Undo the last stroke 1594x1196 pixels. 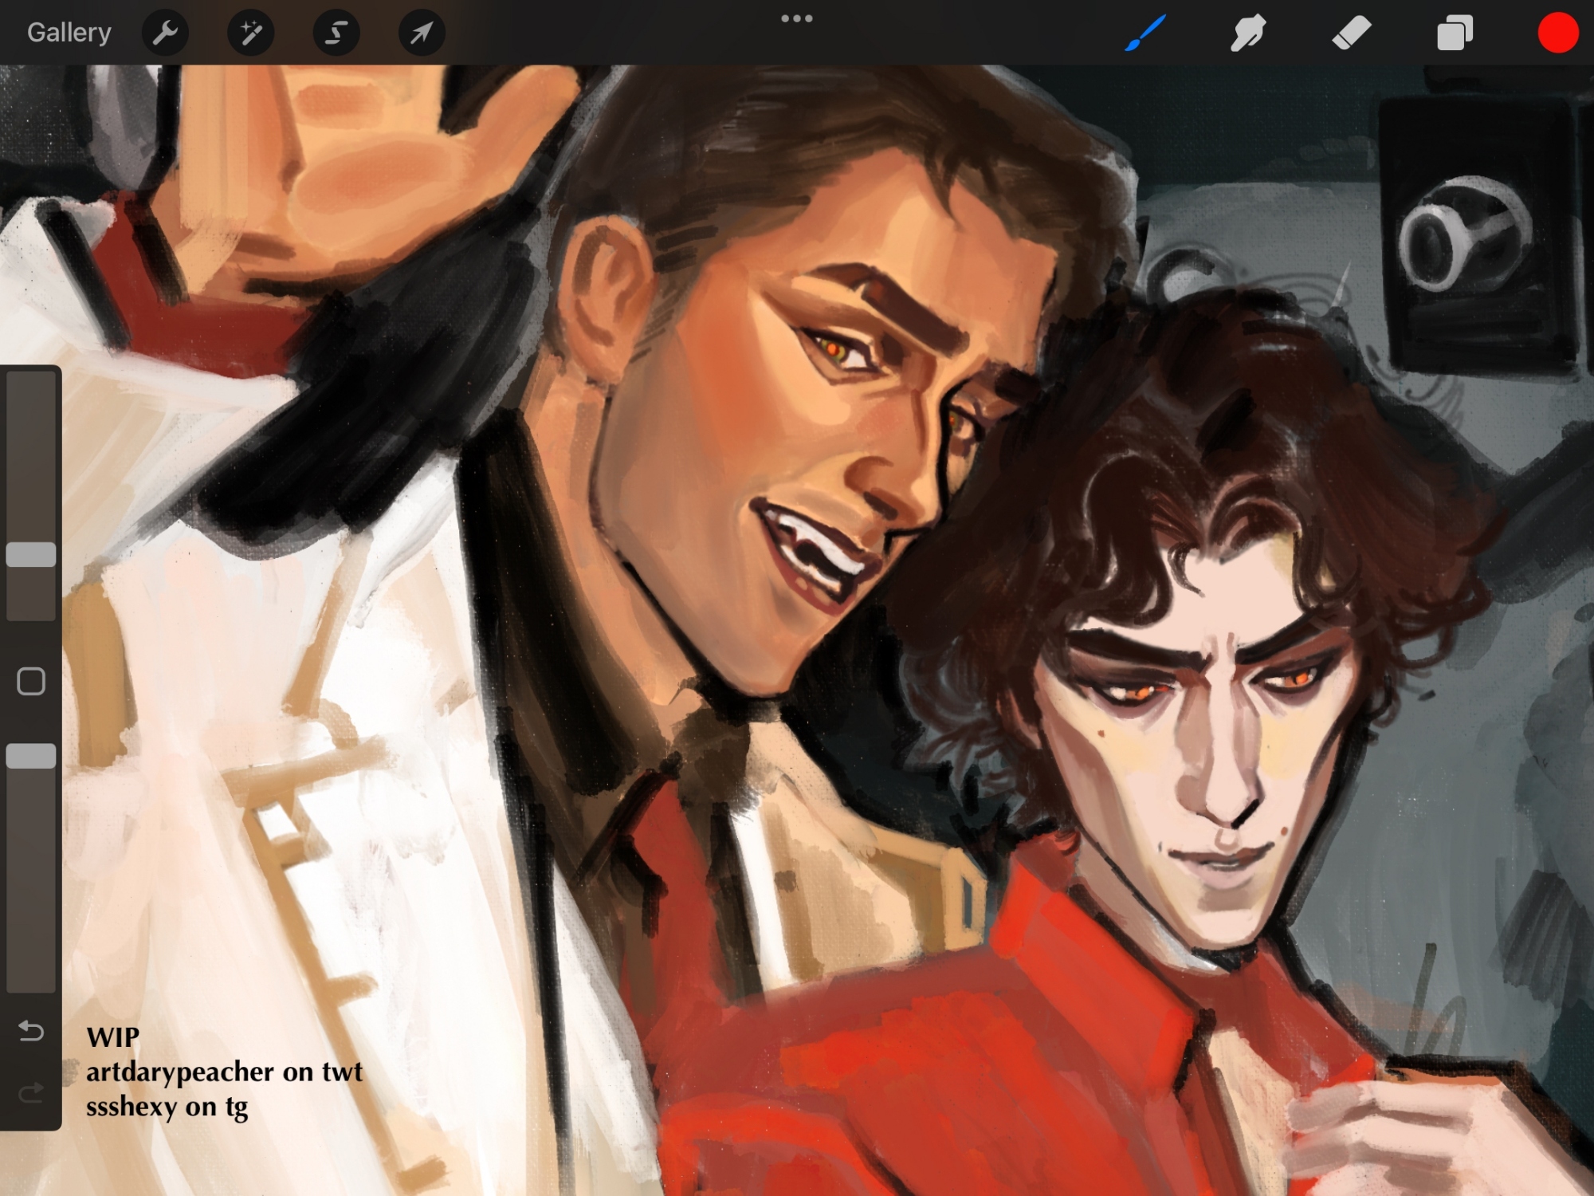(31, 1031)
